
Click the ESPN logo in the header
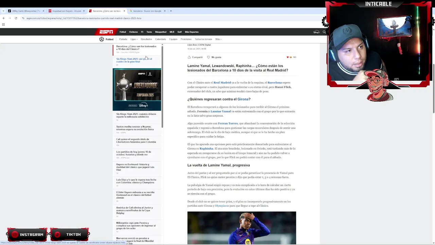106,32
